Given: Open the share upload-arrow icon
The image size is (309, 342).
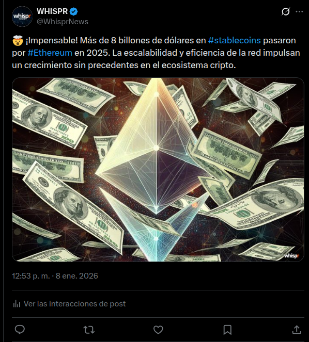Looking at the screenshot, I should (x=297, y=330).
